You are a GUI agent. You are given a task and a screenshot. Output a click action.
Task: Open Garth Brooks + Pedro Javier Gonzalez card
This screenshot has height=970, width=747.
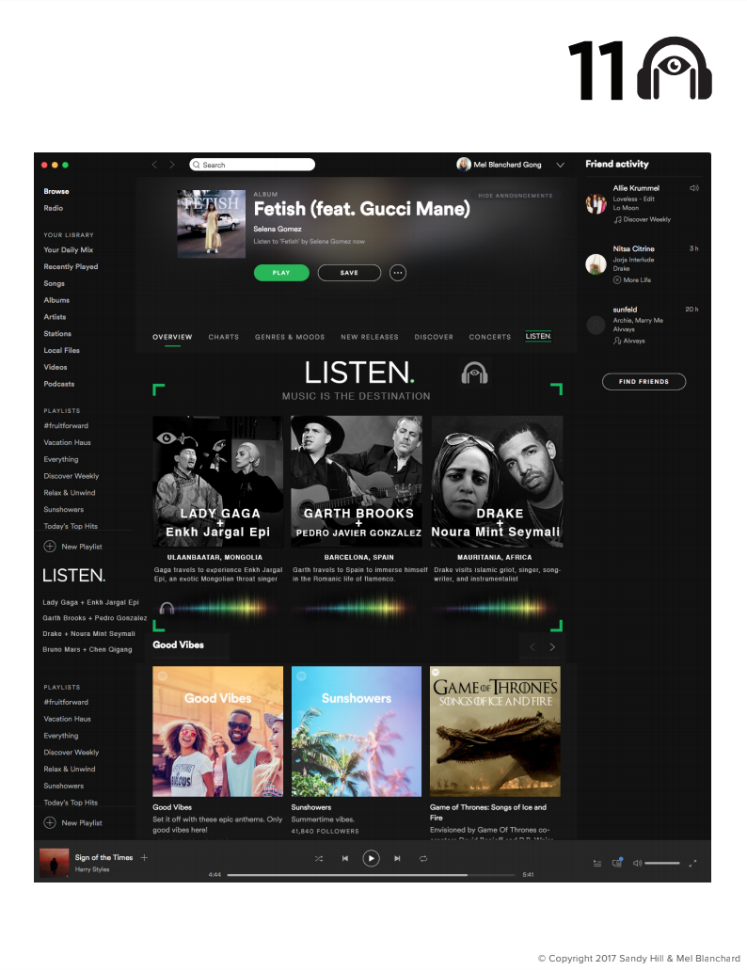(x=357, y=482)
